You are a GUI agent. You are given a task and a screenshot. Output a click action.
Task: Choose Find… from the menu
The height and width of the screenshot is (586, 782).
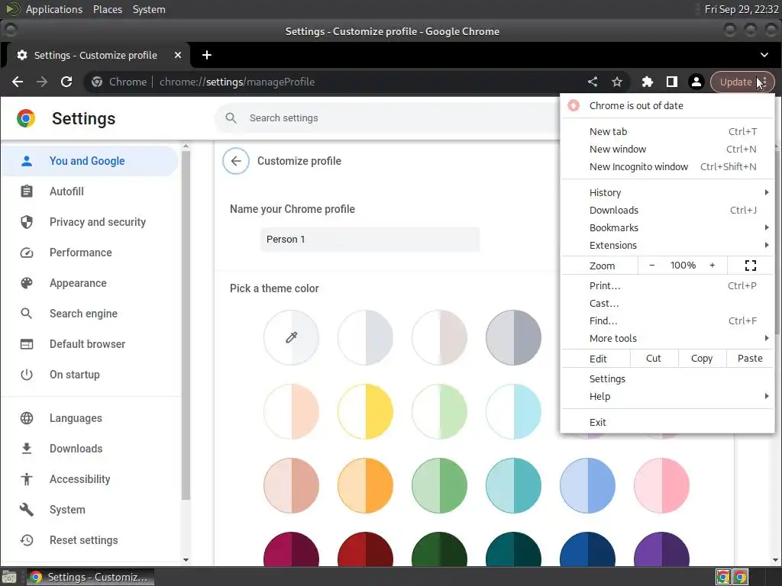[x=667, y=320]
